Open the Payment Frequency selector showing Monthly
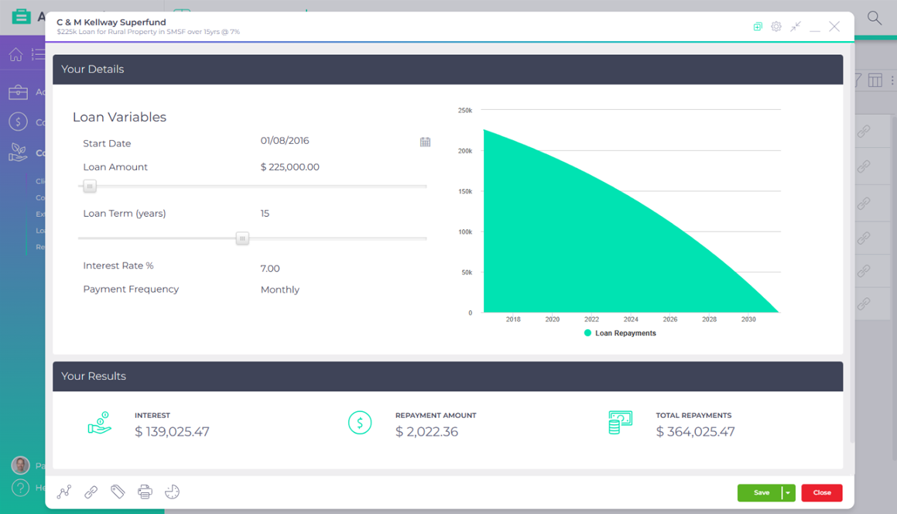Viewport: 897px width, 514px height. click(279, 290)
